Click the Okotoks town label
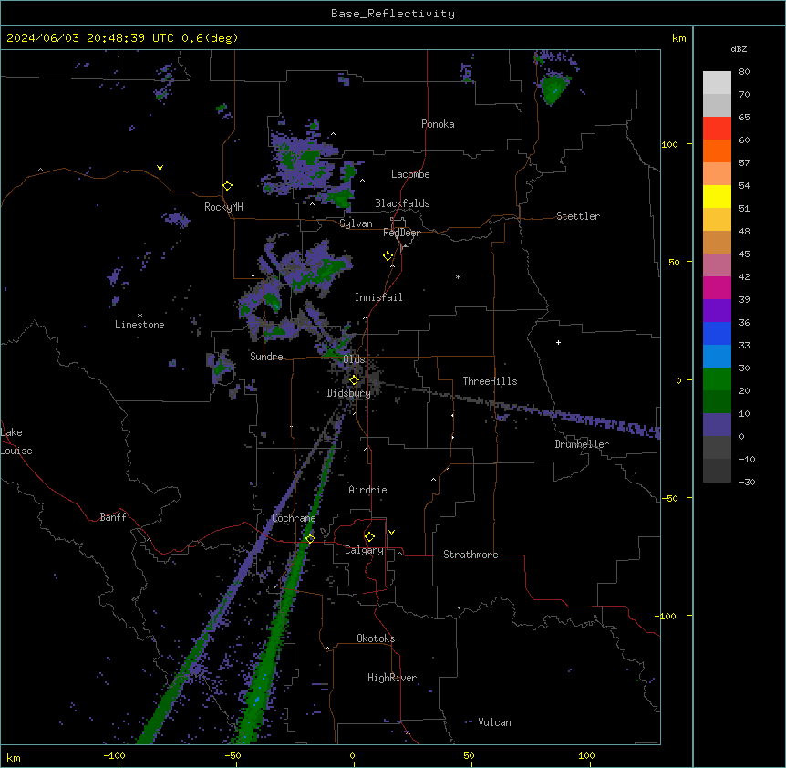This screenshot has width=786, height=768. (x=376, y=638)
